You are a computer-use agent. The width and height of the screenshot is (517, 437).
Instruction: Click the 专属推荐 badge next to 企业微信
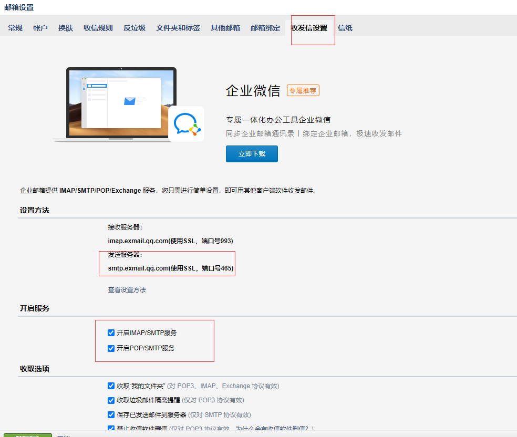pos(303,90)
